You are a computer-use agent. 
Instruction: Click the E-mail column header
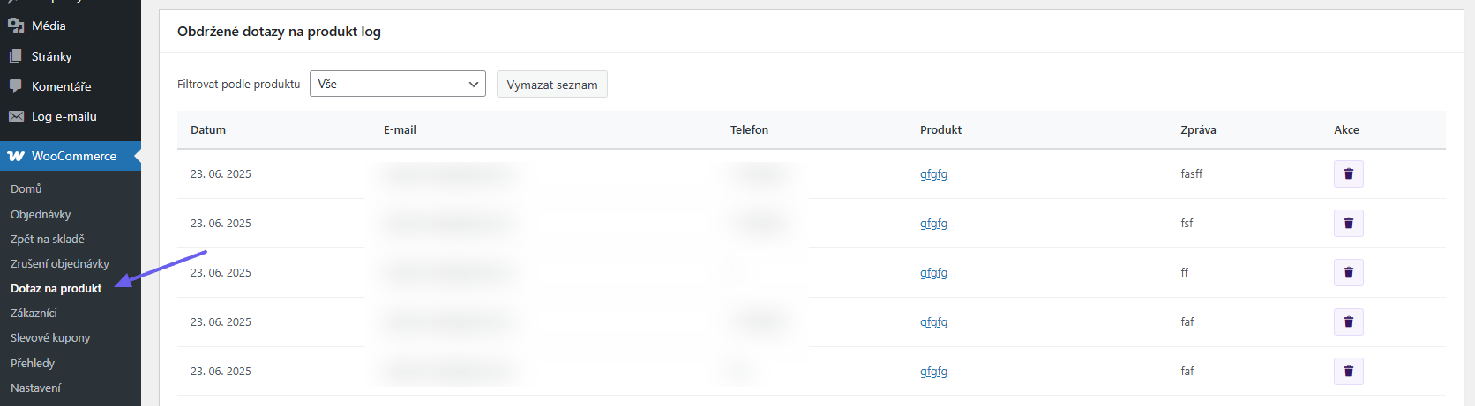[400, 129]
